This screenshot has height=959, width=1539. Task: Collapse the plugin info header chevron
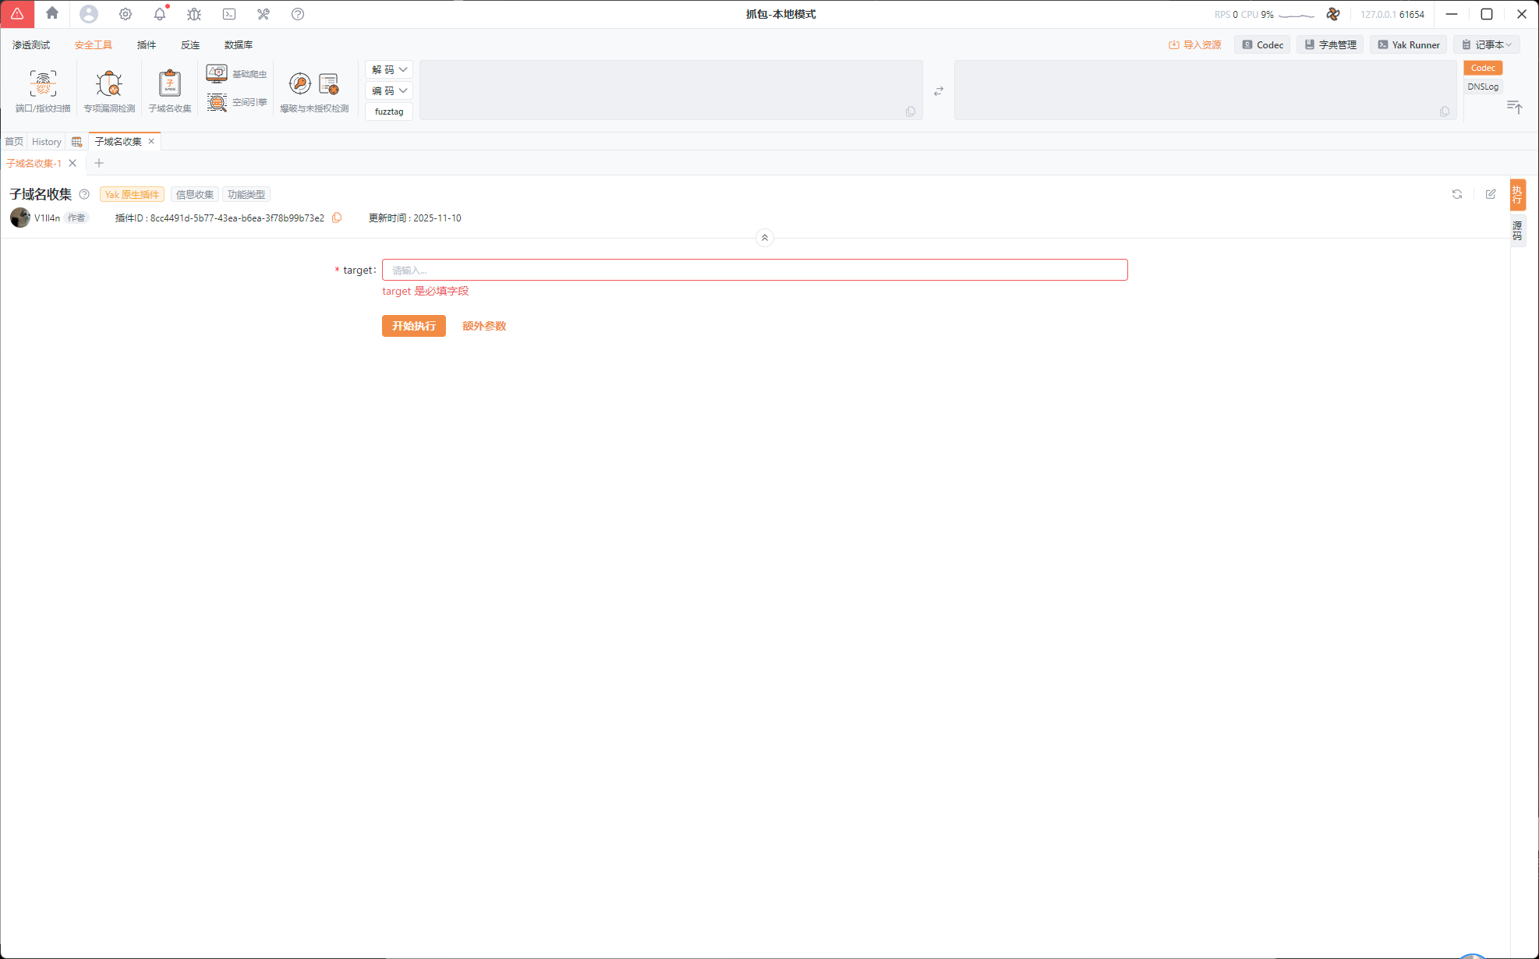point(764,238)
